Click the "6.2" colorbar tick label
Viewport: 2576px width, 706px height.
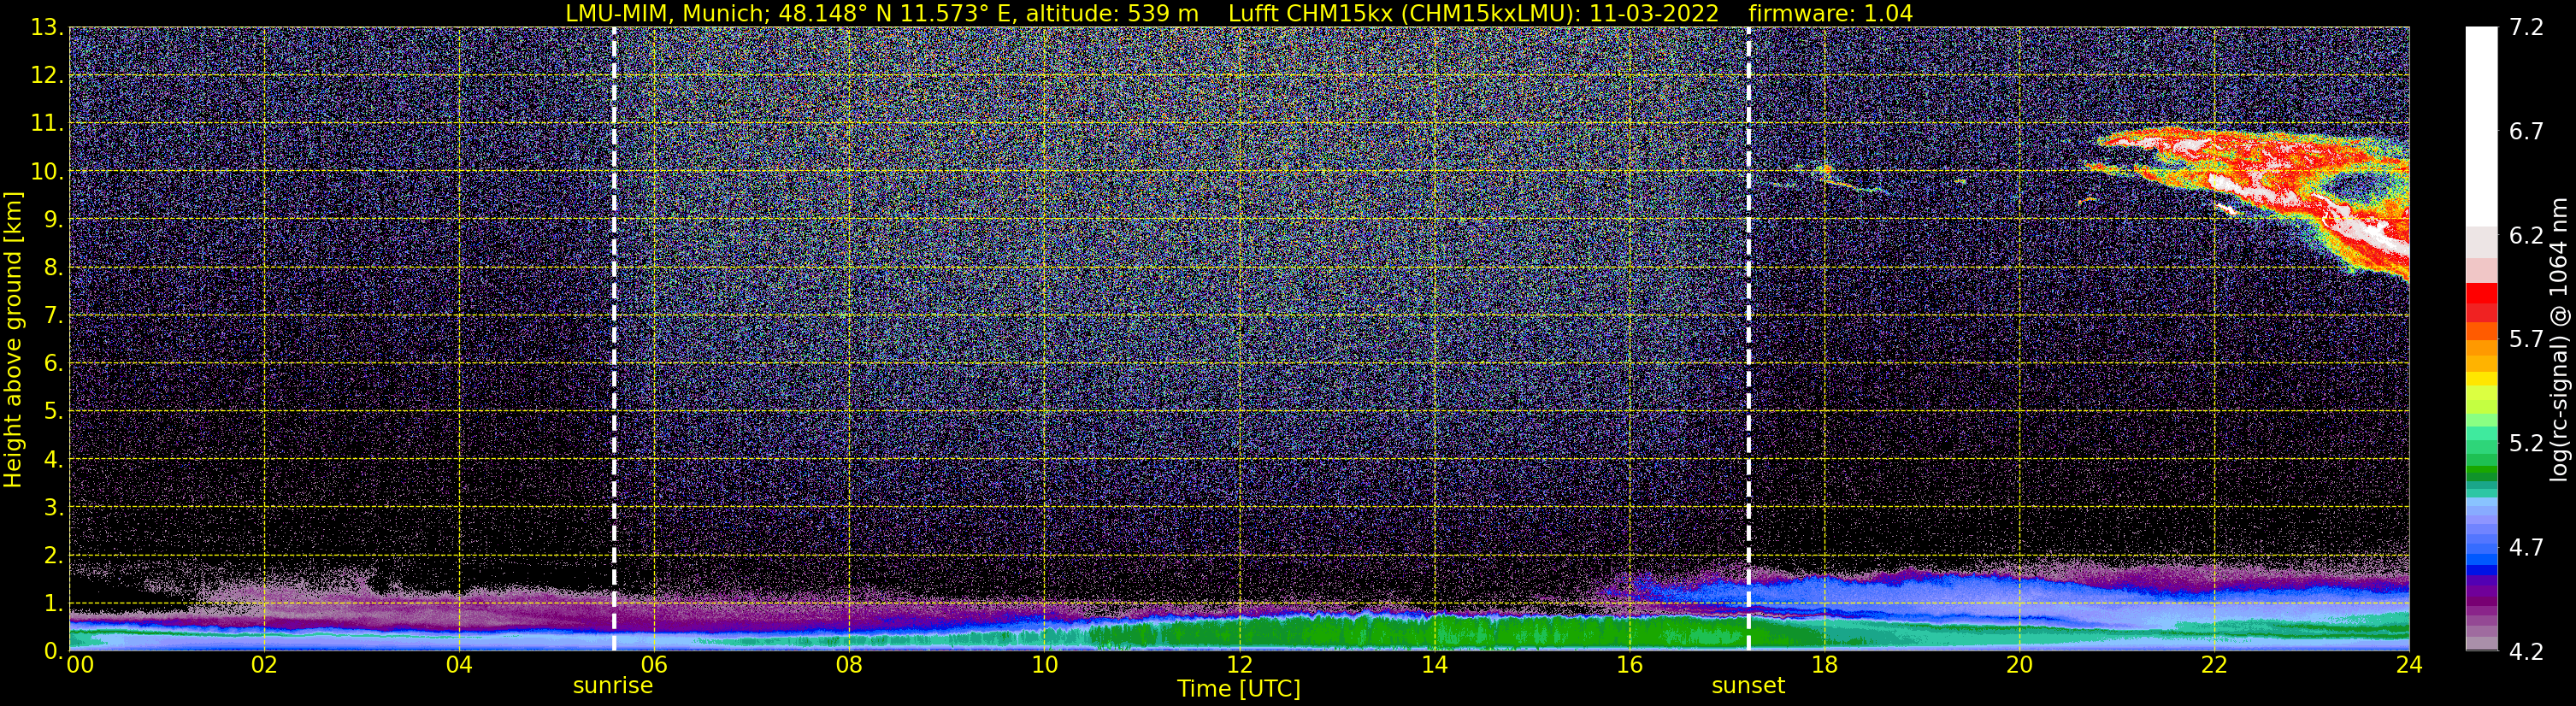click(x=2526, y=236)
